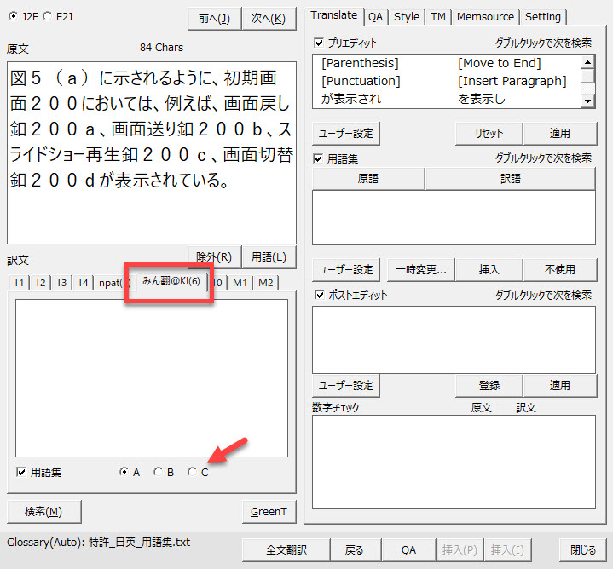613x569 pixels.
Task: Toggle the プリエディット checkbox
Action: [x=320, y=43]
